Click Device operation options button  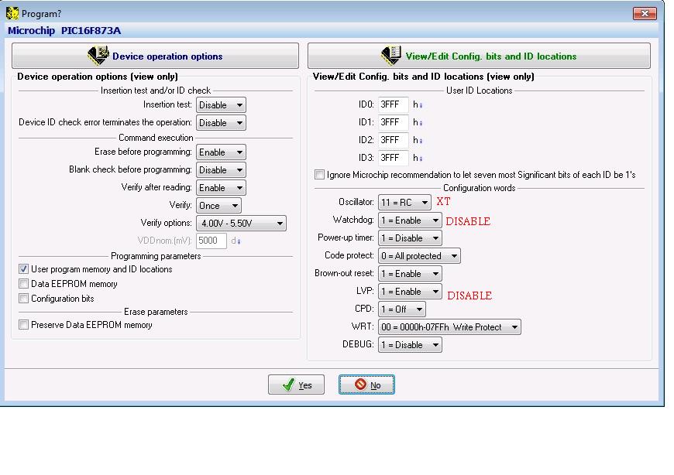tap(155, 56)
